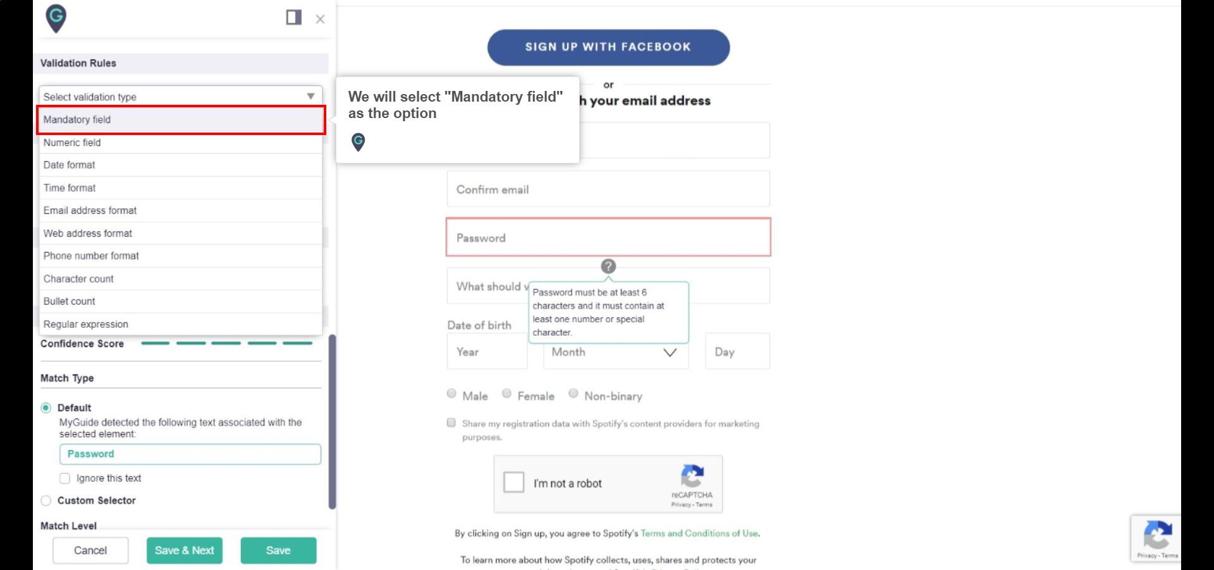The image size is (1214, 570).
Task: Enable the "Ignore this text" checkbox
Action: pos(64,478)
